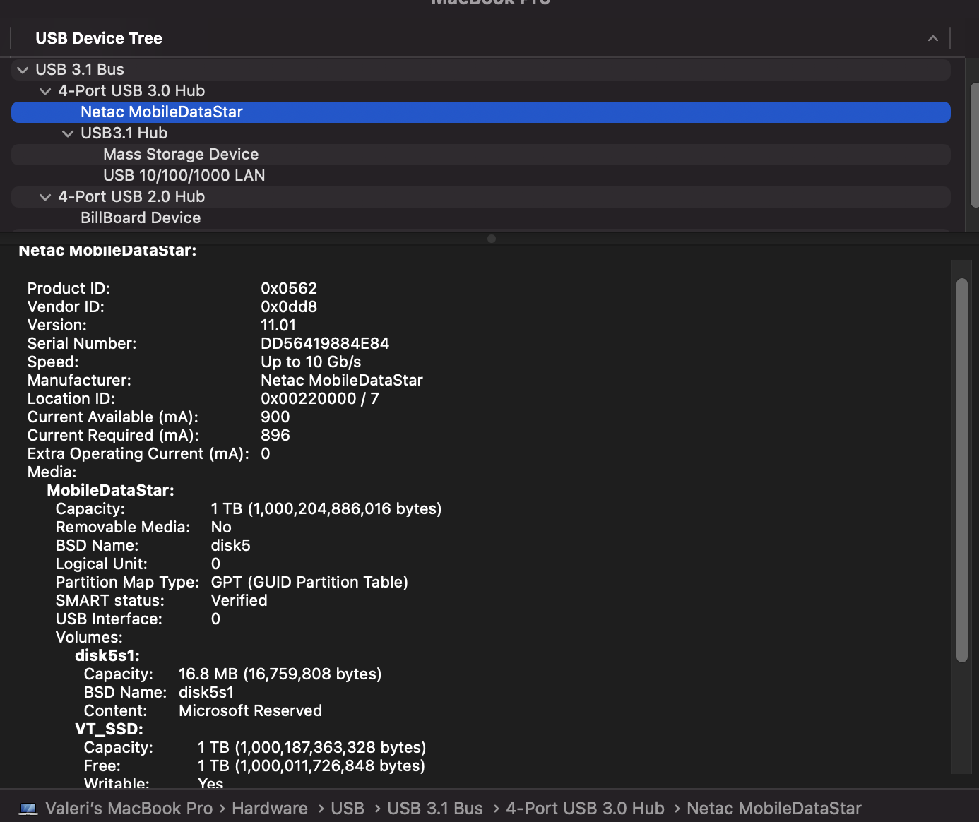Select the USB 10/100/1000 LAN row
The height and width of the screenshot is (822, 979).
point(481,176)
